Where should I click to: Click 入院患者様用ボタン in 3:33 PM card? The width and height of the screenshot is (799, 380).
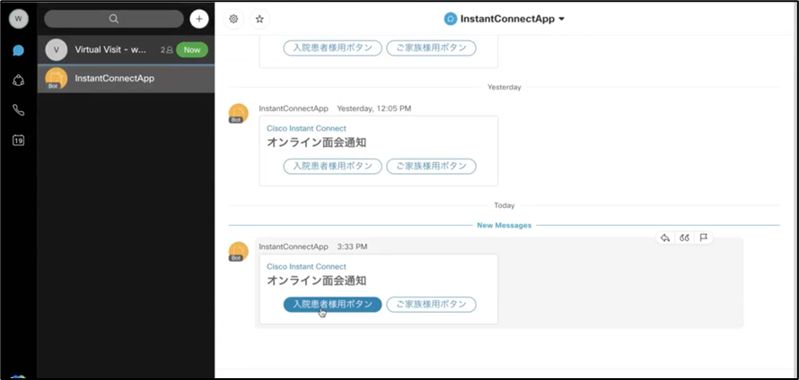click(332, 304)
